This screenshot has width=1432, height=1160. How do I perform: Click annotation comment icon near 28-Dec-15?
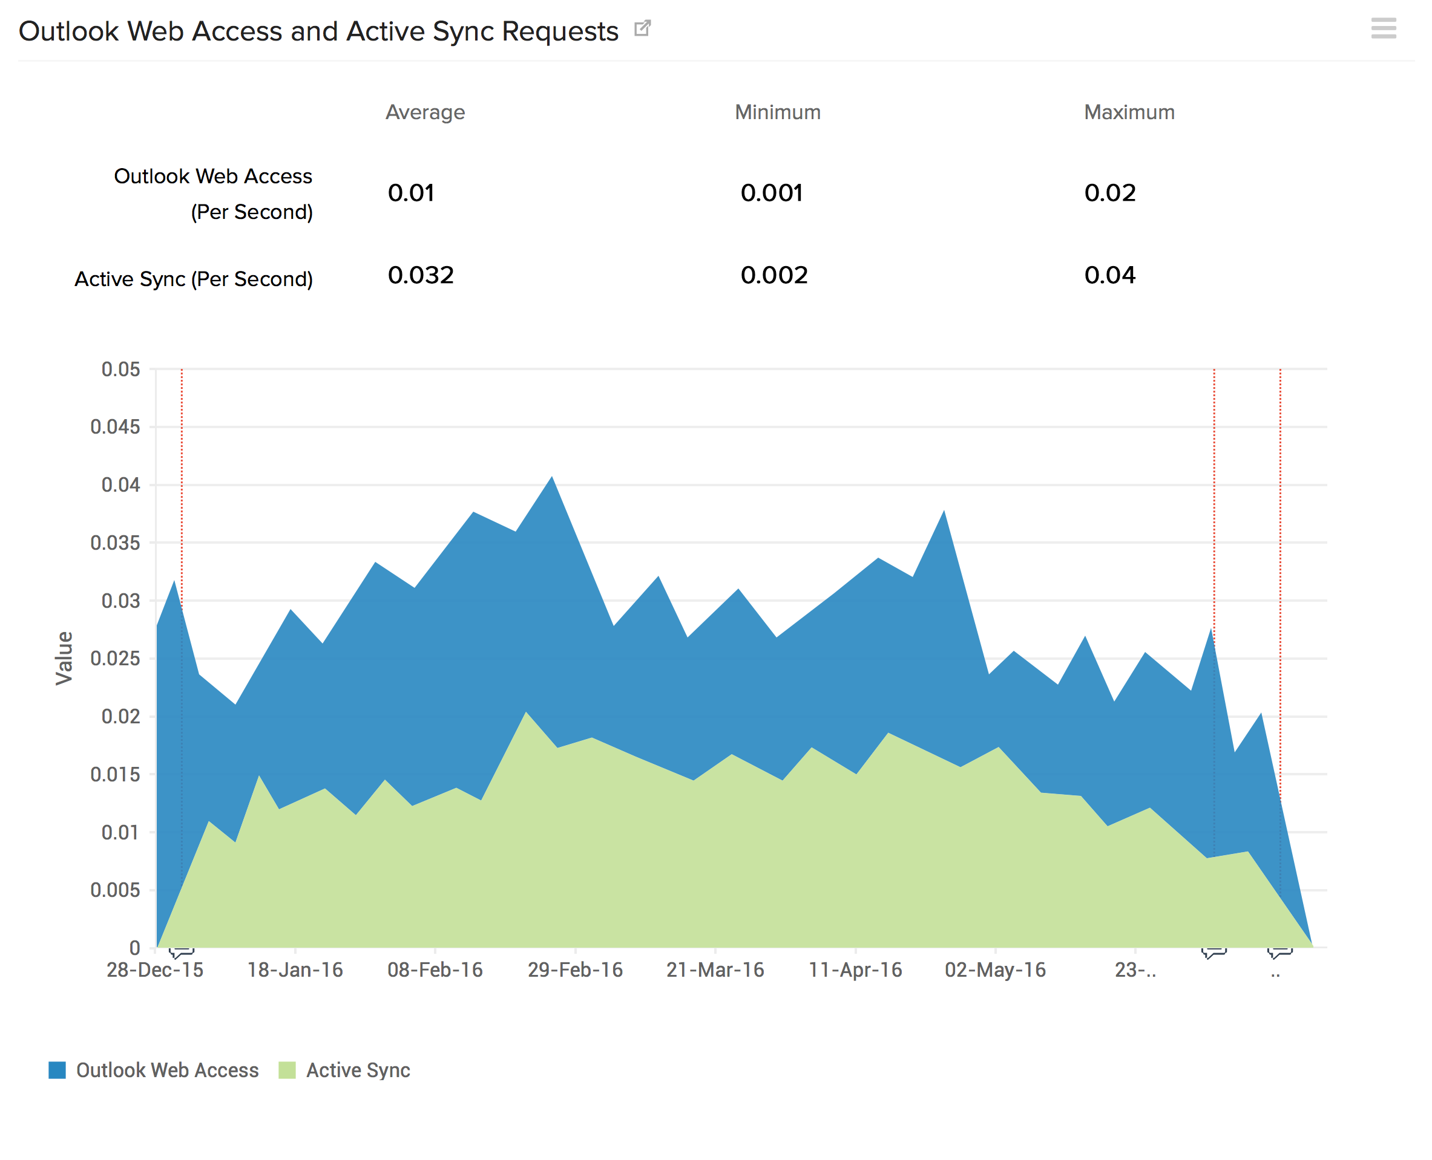[181, 952]
